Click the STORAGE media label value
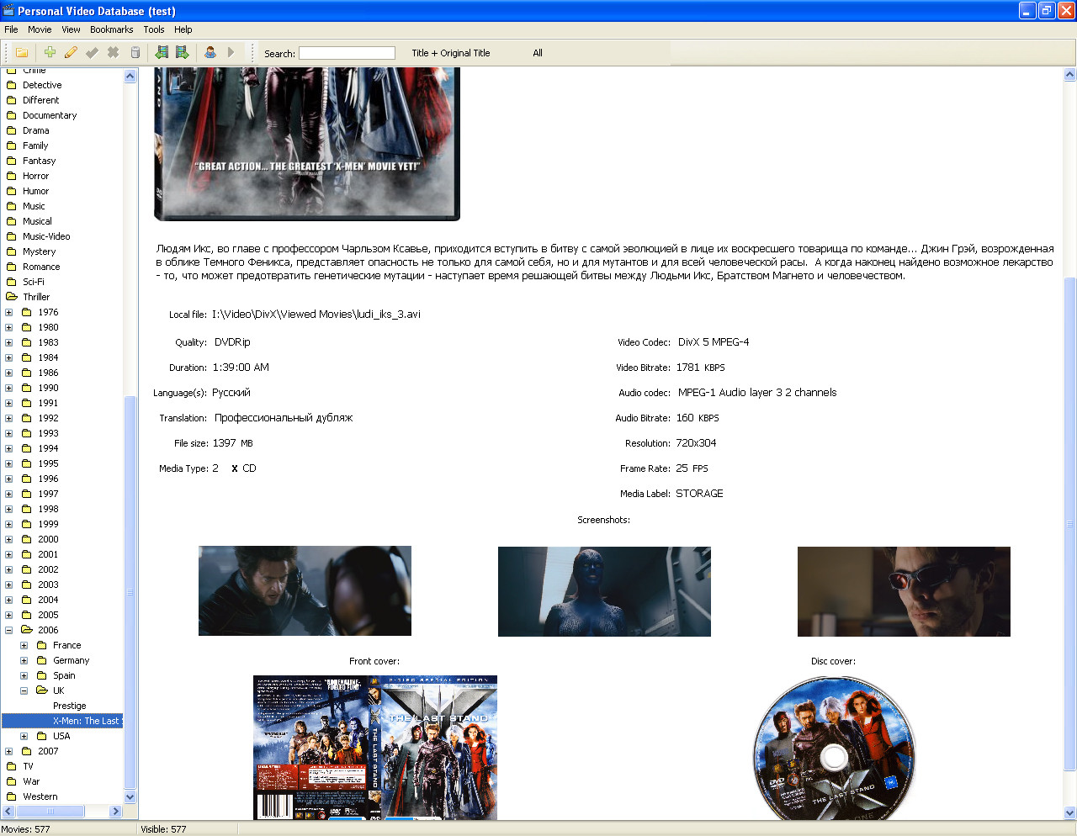 (x=699, y=494)
